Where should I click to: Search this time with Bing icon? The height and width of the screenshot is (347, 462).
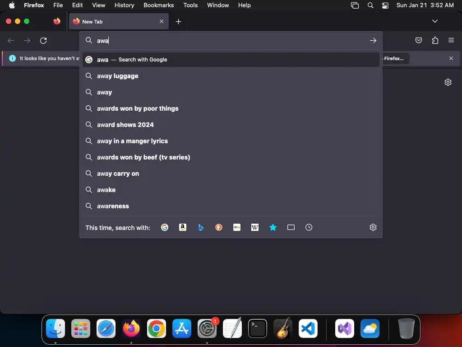point(201,227)
